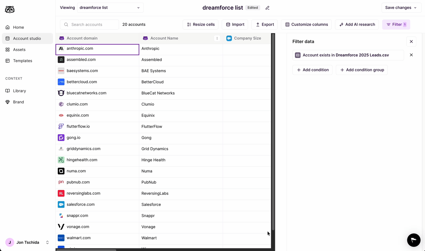Click the Account domain column header

97,38
